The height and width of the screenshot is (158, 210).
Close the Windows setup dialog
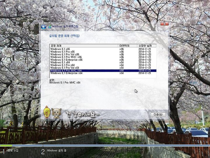pyautogui.click(x=164, y=24)
